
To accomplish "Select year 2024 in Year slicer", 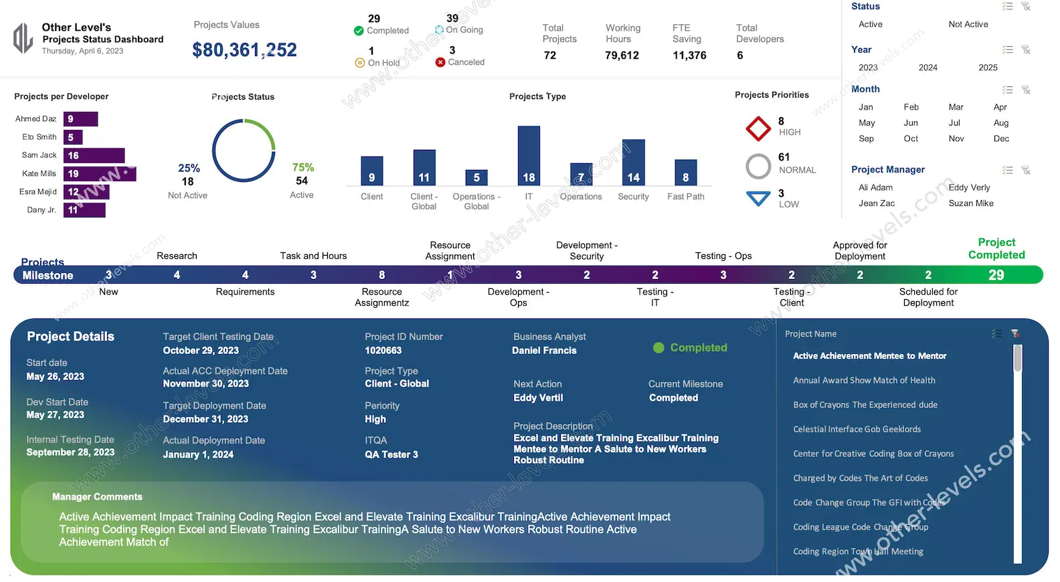I will coord(927,68).
